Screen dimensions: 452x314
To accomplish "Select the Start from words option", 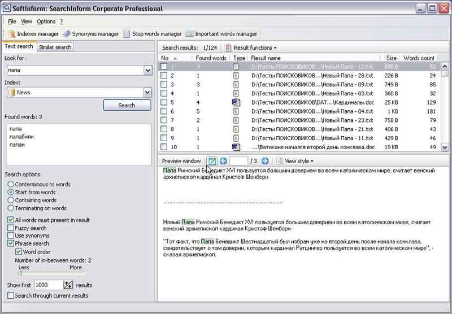I will [11, 192].
